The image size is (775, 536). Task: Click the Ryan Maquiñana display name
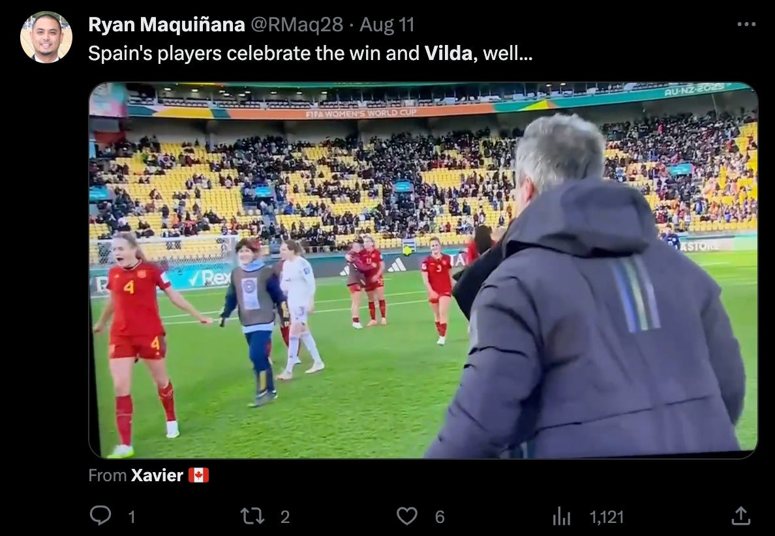(166, 25)
